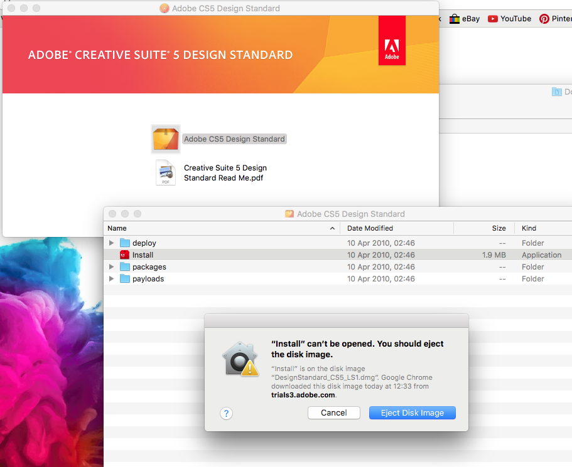Open the Pinterest bookmark in the browser
This screenshot has width=572, height=467.
(556, 19)
